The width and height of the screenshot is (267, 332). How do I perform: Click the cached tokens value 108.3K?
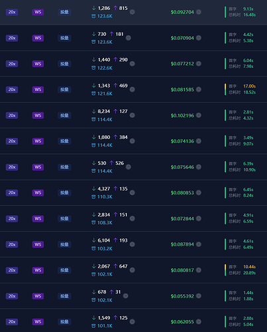105,222
